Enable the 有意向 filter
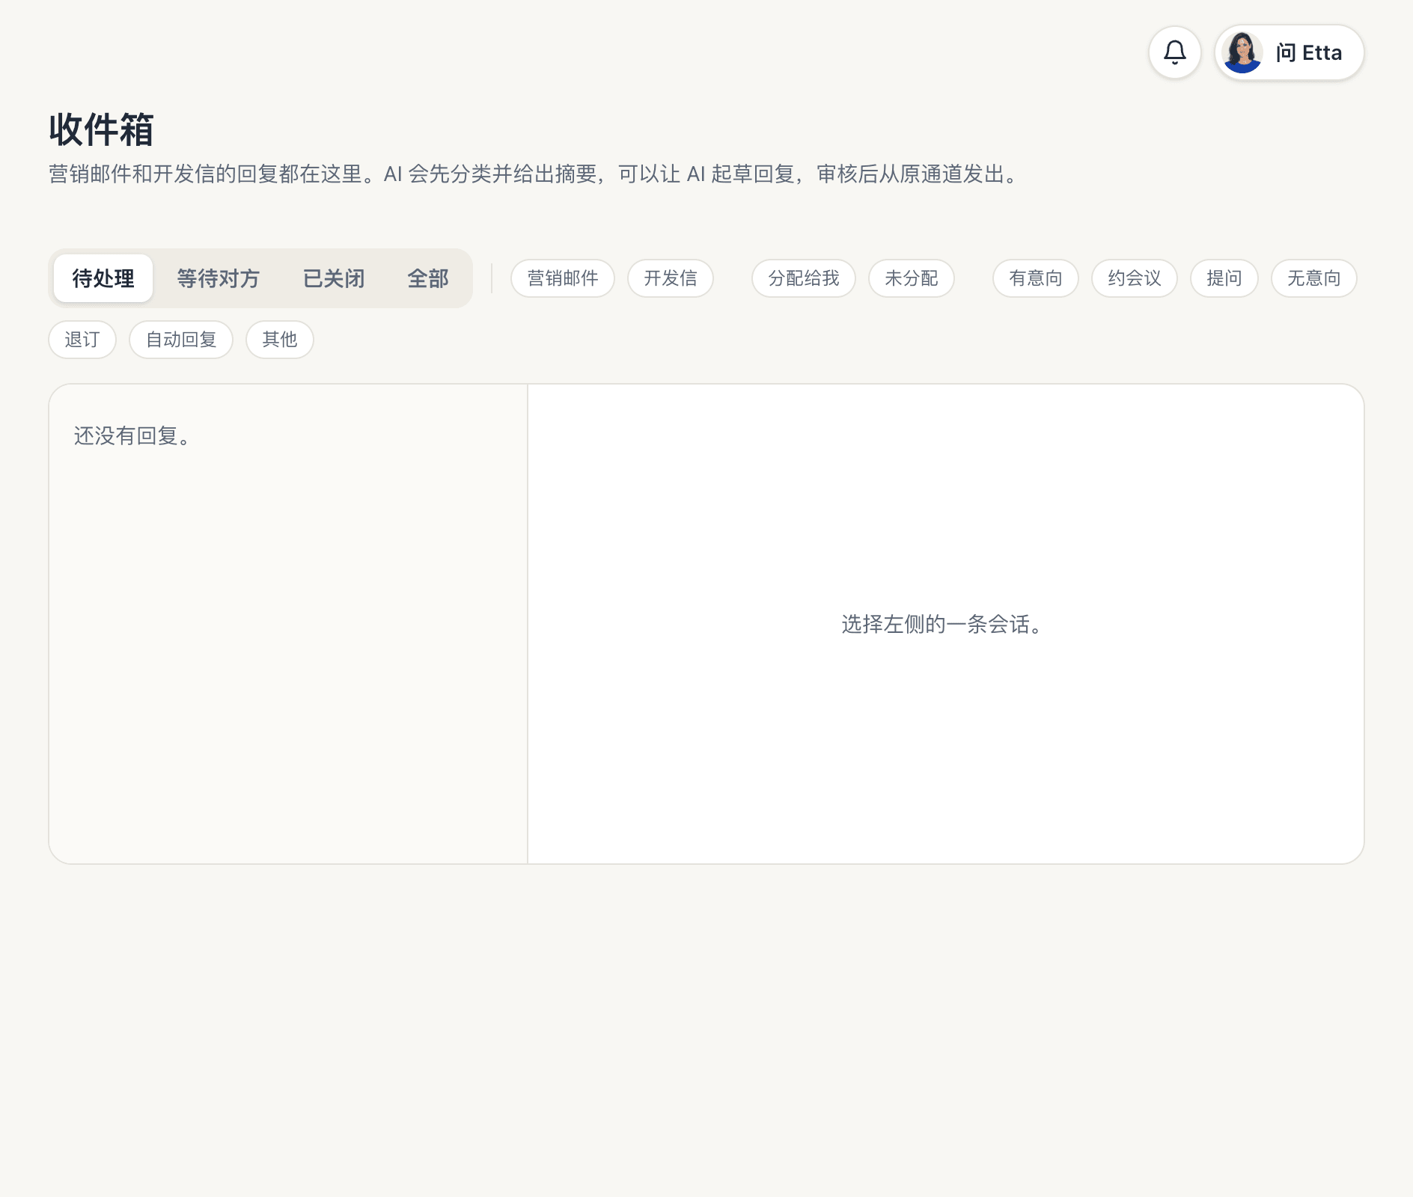This screenshot has width=1413, height=1197. (x=1036, y=278)
